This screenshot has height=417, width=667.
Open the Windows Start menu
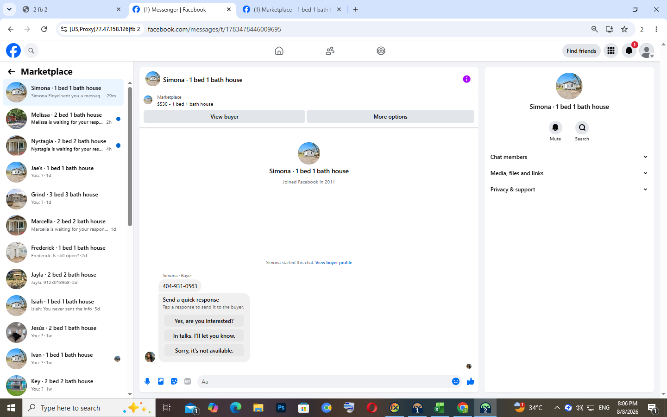pyautogui.click(x=11, y=408)
